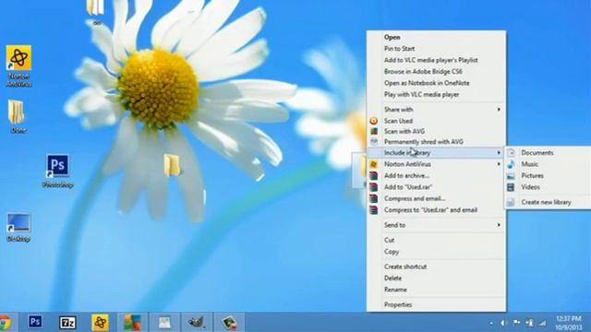Add folder to Documents library

coord(549,152)
